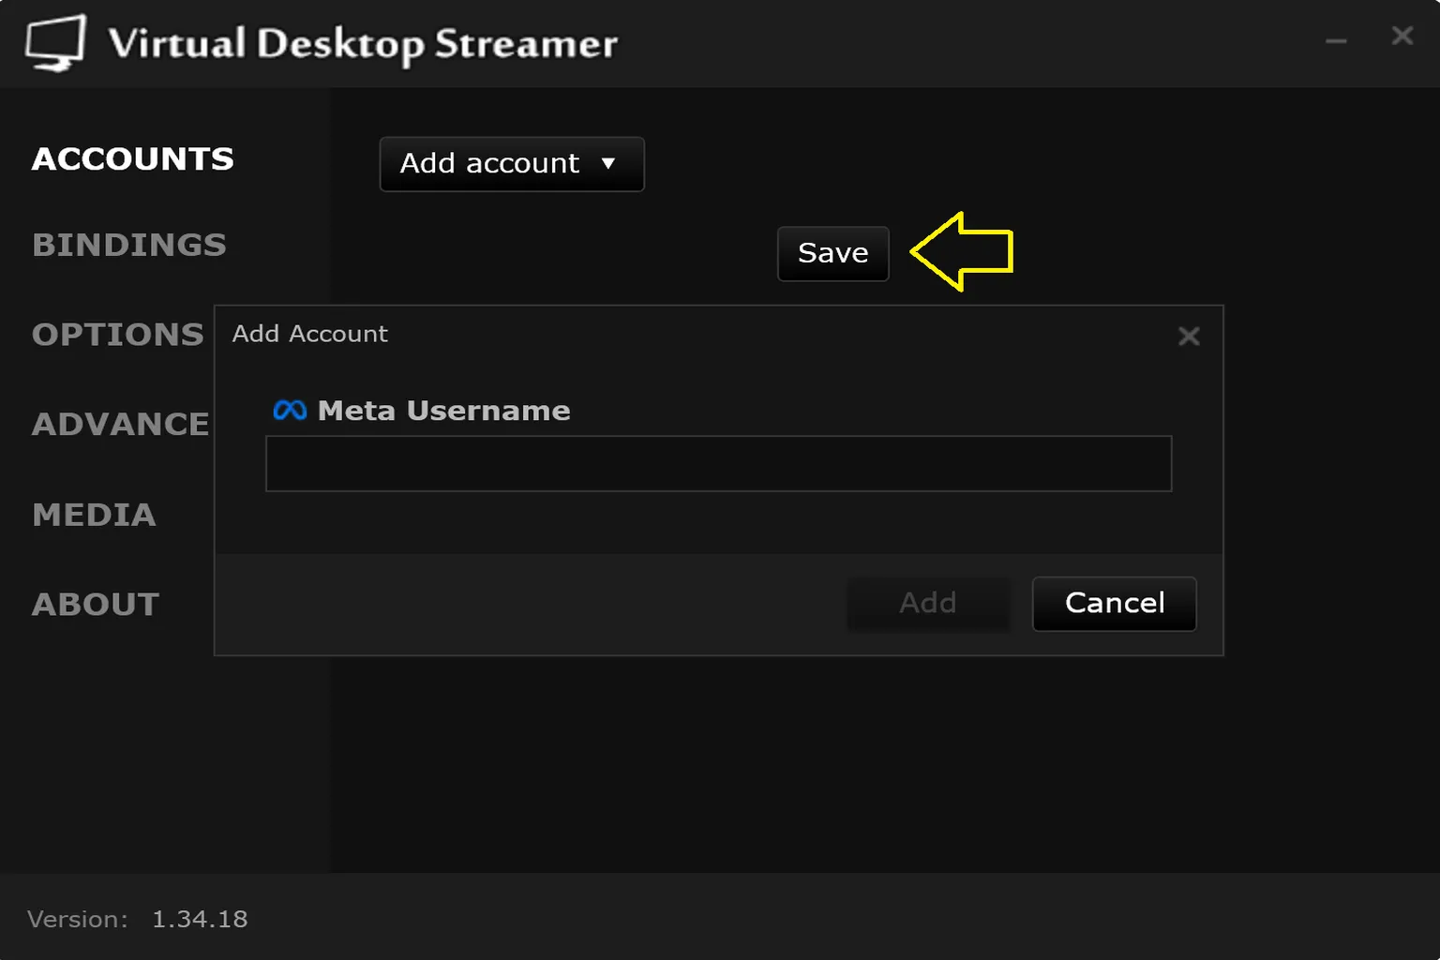The image size is (1440, 960).
Task: Open the BINDINGS tab
Action: coord(129,246)
